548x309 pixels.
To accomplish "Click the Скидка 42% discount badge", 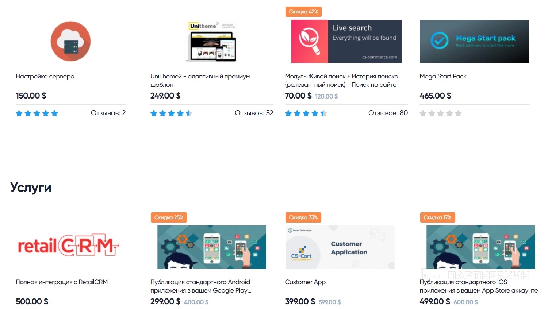I will 303,12.
